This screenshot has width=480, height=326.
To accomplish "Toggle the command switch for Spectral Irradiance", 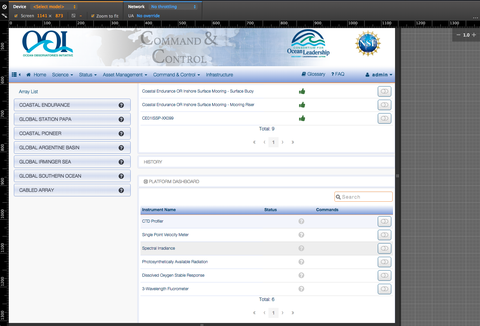I will (384, 248).
